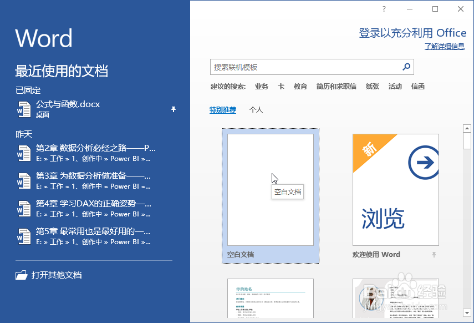Click the 了解详细信息 link

[x=445, y=46]
